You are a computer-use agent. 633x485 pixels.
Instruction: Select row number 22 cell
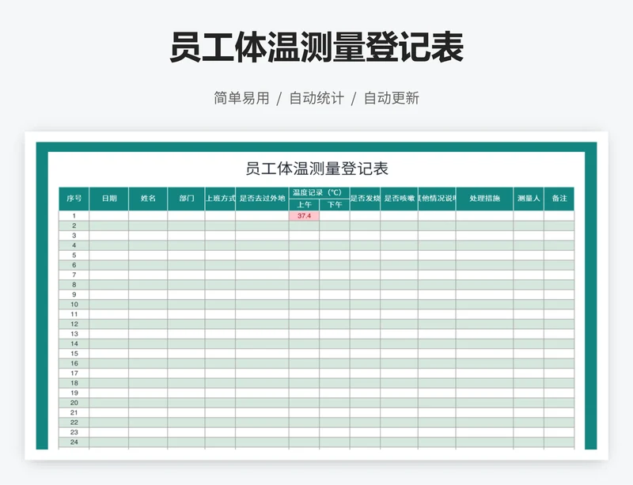point(74,422)
